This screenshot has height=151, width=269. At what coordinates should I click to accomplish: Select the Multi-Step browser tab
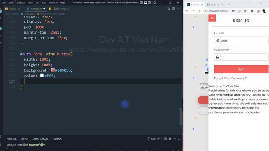(x=195, y=5)
